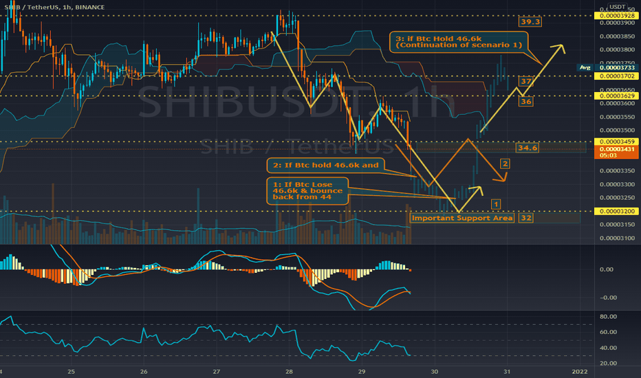
Task: Click date 26 on the time axis
Action: click(144, 371)
